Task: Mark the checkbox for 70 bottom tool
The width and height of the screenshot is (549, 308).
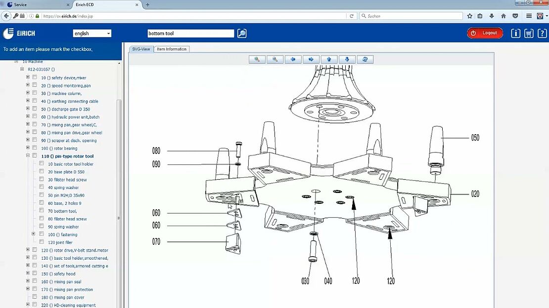Action: click(42, 211)
